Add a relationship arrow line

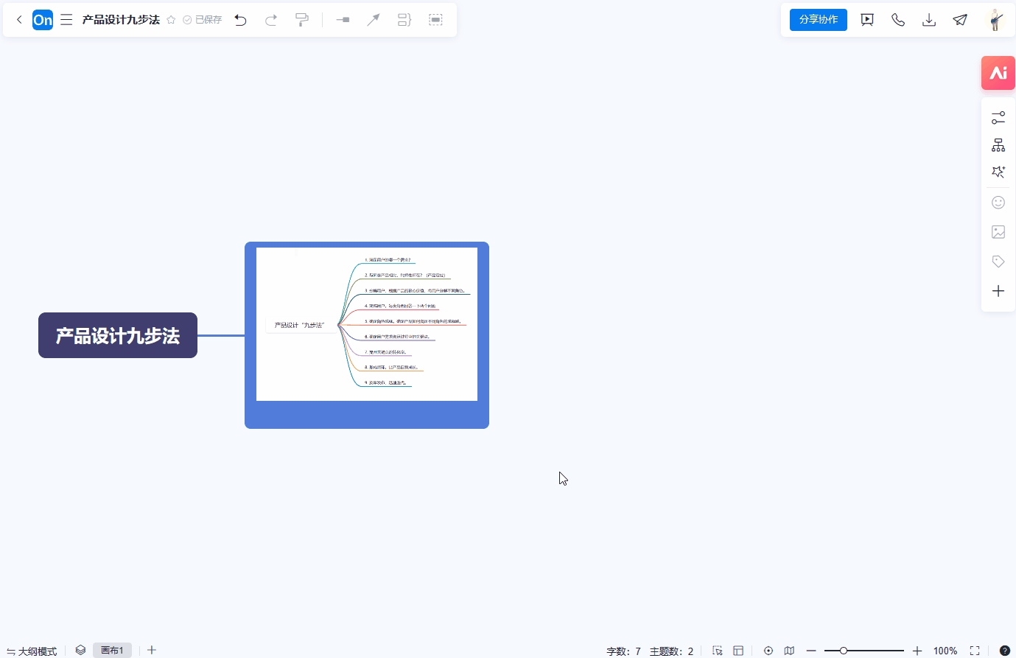[x=374, y=20]
